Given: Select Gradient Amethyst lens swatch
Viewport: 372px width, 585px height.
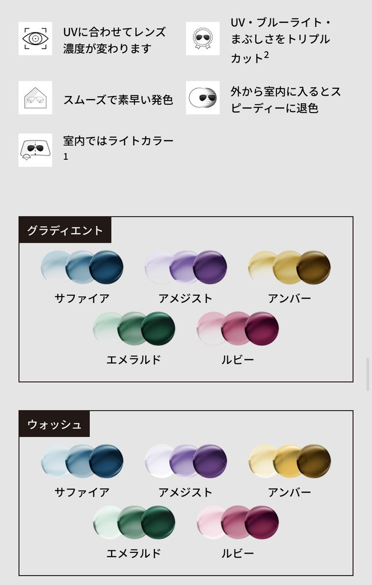Looking at the screenshot, I should click(x=185, y=267).
